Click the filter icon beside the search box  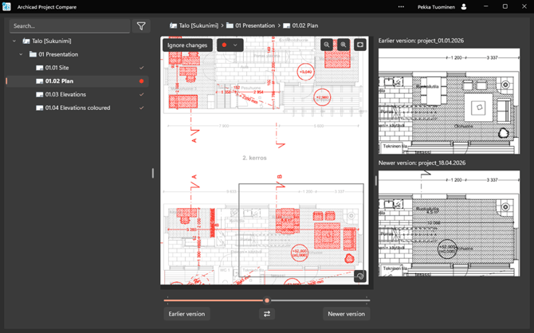[141, 26]
